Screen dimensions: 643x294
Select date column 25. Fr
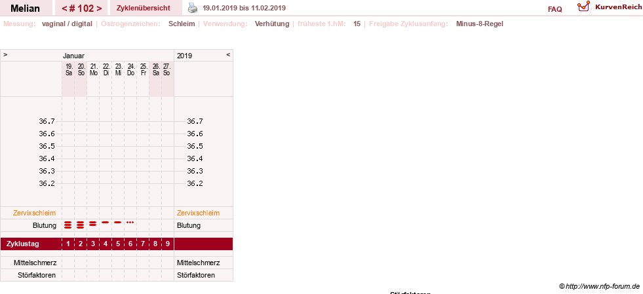point(143,69)
